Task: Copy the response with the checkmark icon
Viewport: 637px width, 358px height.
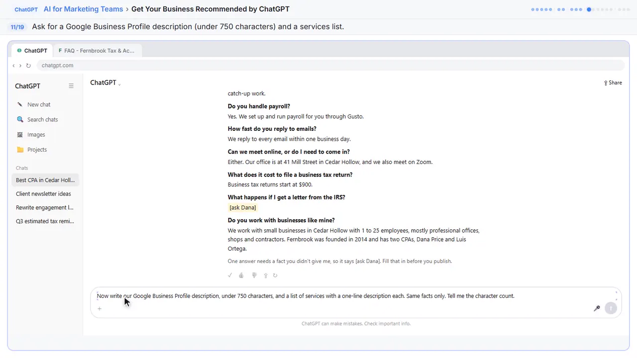Action: tap(230, 275)
